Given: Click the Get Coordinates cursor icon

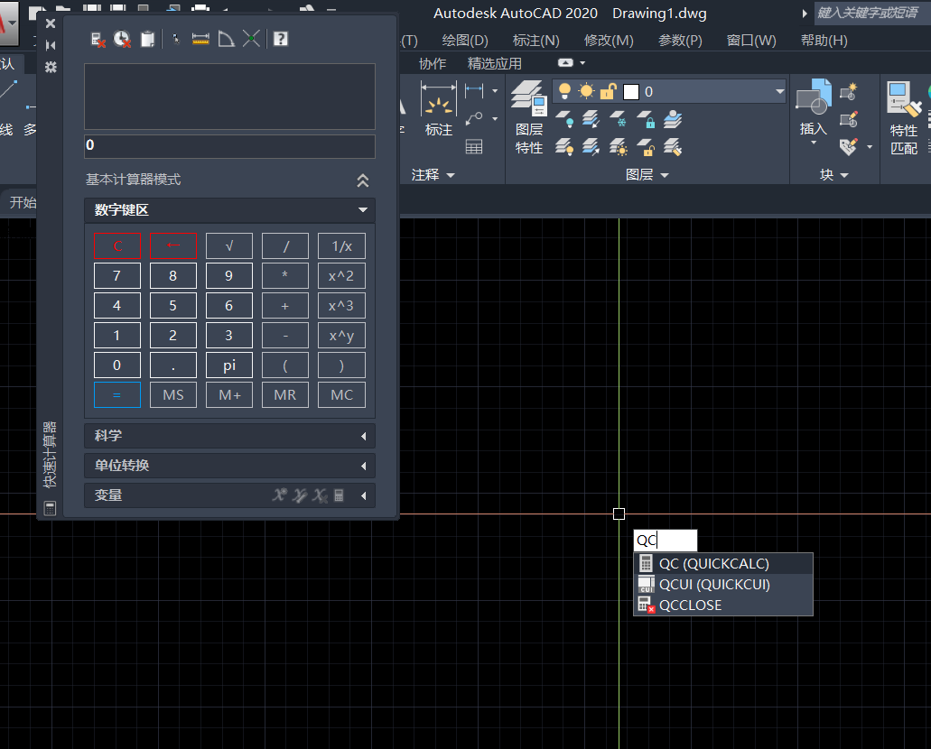Looking at the screenshot, I should pos(175,39).
